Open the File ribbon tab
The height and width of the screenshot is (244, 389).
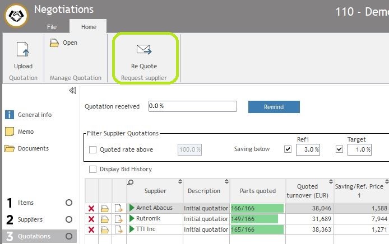coord(52,27)
